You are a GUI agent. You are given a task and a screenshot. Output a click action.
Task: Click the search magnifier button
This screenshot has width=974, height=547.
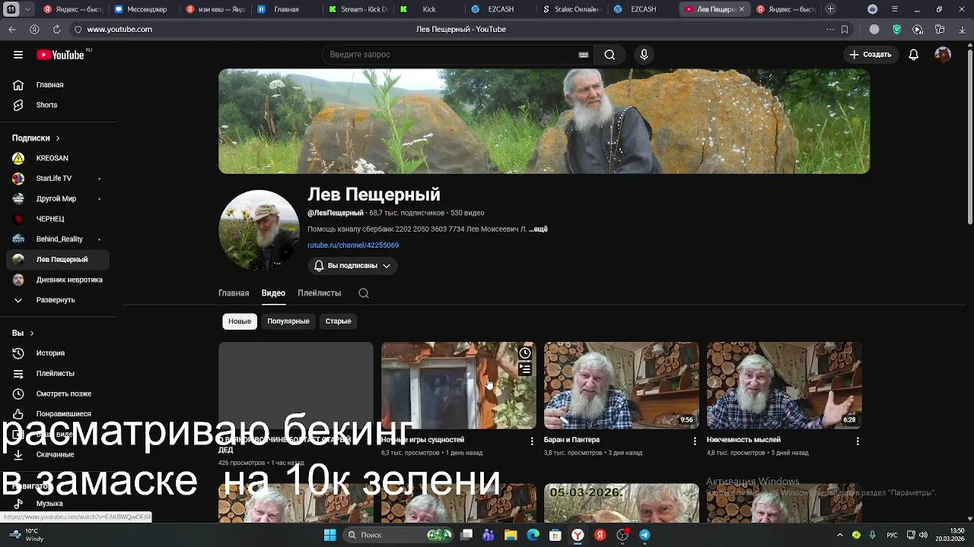coord(610,55)
